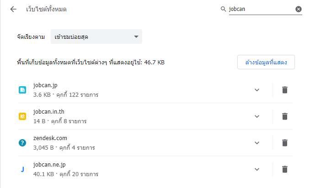The width and height of the screenshot is (310, 188).
Task: Delete jobcan.ne.jp site data
Action: pyautogui.click(x=284, y=169)
